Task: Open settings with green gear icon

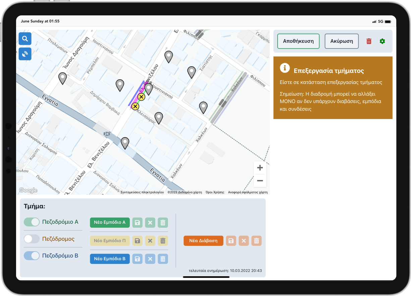Action: pos(382,41)
